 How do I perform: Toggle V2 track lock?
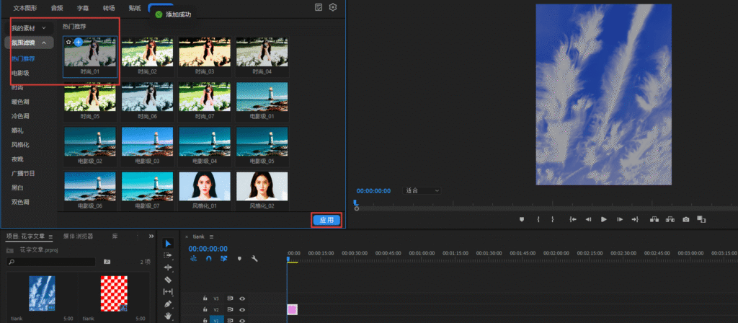click(x=205, y=309)
